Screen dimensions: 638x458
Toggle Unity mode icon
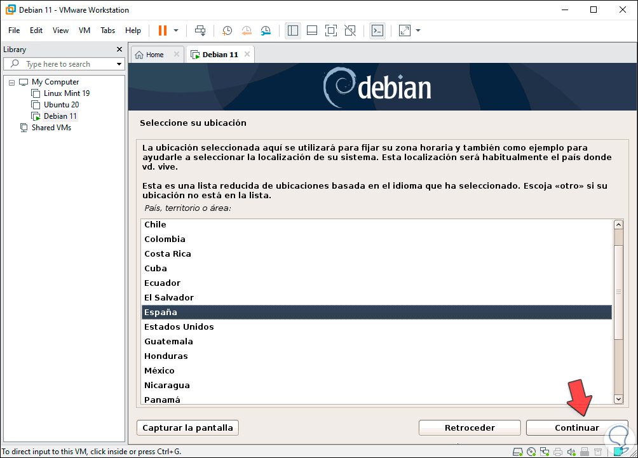pos(350,30)
